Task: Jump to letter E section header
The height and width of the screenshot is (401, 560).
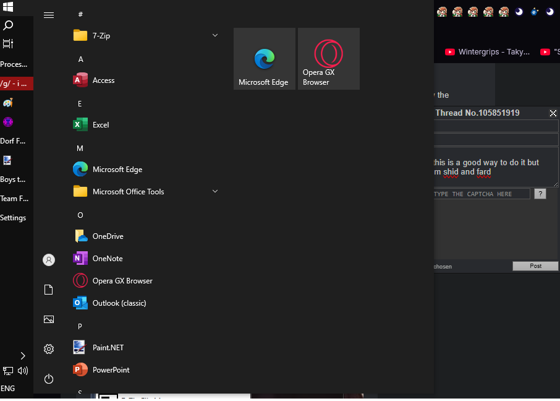Action: point(80,104)
